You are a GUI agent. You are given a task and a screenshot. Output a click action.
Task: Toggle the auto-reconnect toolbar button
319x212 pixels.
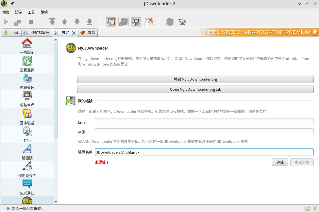coord(124,22)
